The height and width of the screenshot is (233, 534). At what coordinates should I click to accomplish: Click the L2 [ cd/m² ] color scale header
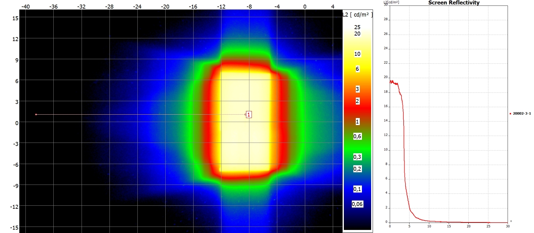coord(358,15)
